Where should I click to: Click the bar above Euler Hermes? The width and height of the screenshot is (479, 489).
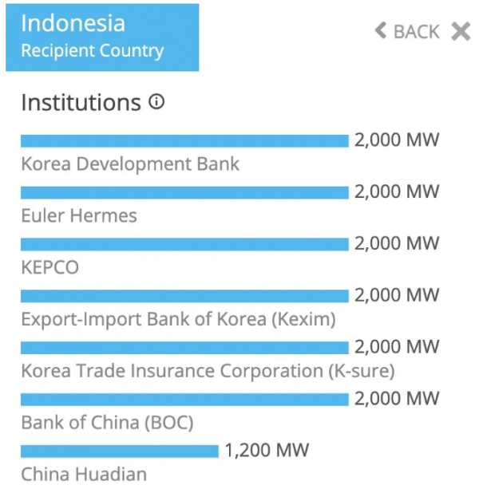184,193
